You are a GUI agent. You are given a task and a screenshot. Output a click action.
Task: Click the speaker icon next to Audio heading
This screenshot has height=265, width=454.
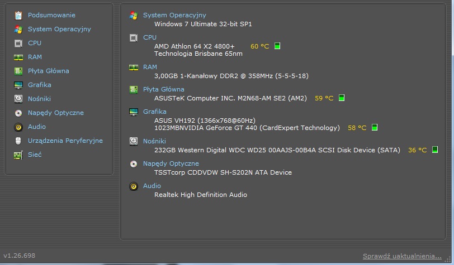coord(134,186)
